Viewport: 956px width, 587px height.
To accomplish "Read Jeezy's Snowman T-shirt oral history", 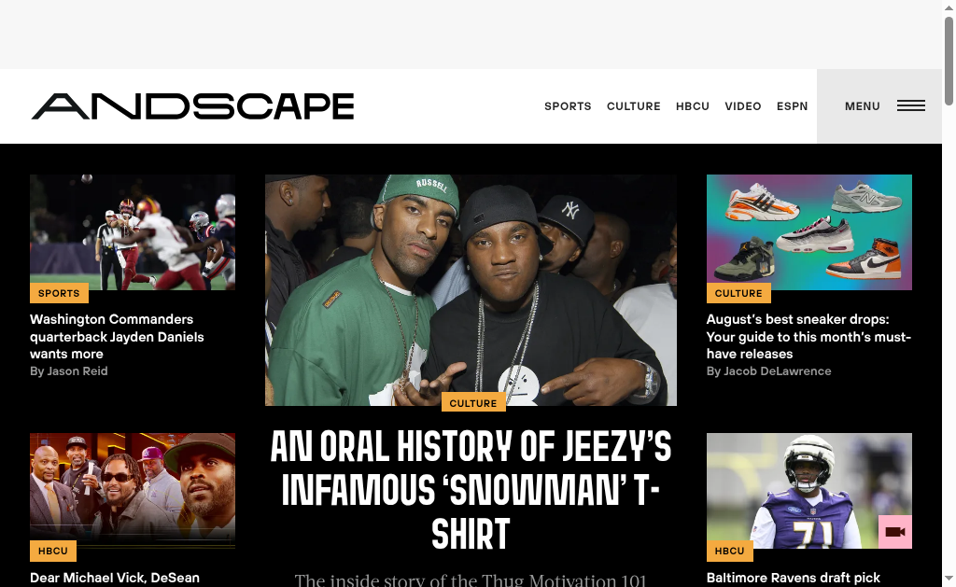I will click(x=471, y=490).
